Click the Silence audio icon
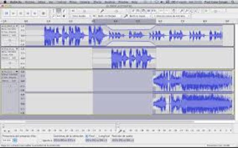Viewport: 238px width, 148px height. pyautogui.click(x=154, y=11)
